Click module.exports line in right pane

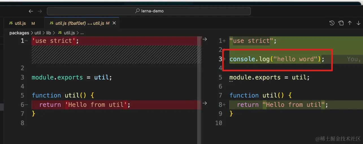pos(269,77)
